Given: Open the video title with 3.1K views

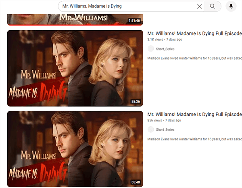Looking at the screenshot, I should 194,33.
